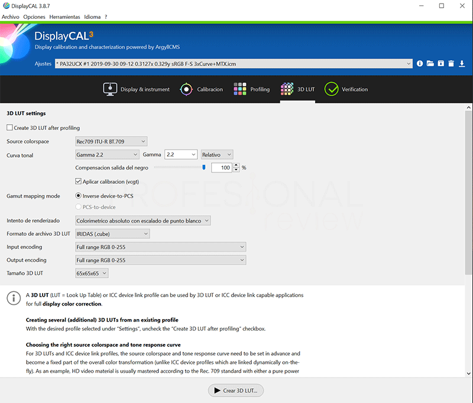
Task: Open Tamaño 3D LUT 65x65x65 dropdown
Action: pos(92,274)
